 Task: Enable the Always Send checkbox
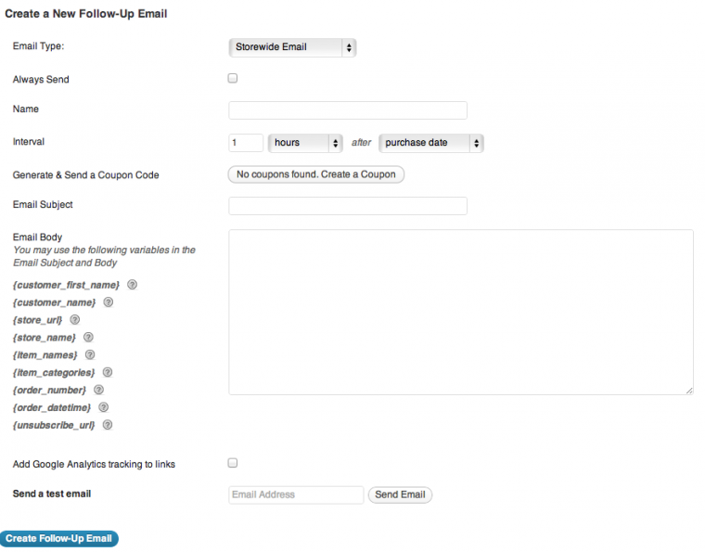click(233, 79)
